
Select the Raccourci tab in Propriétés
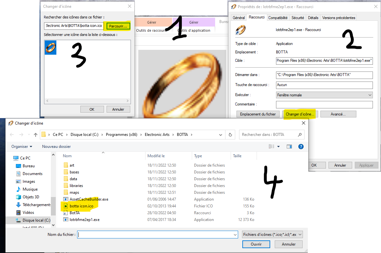pyautogui.click(x=257, y=17)
